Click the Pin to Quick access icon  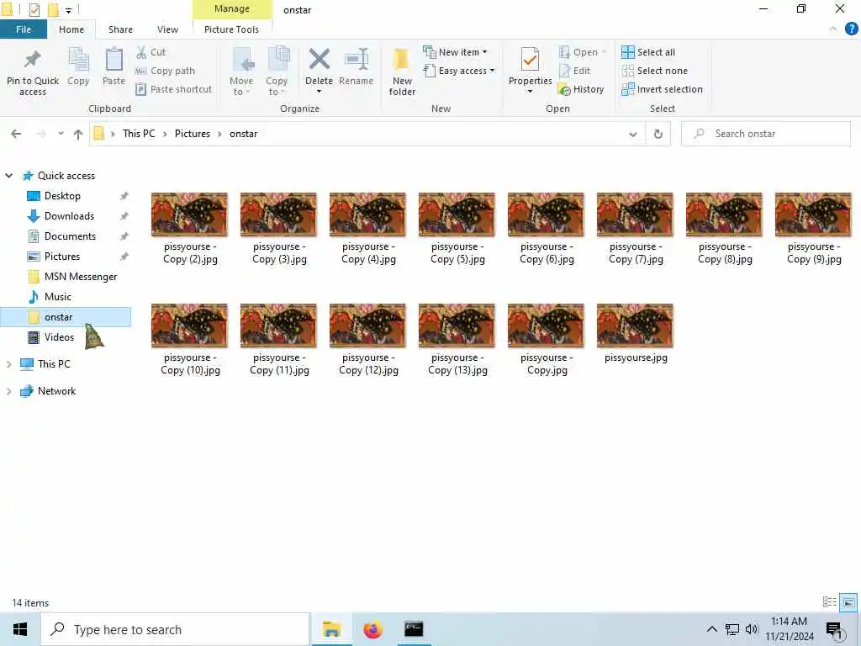click(33, 60)
